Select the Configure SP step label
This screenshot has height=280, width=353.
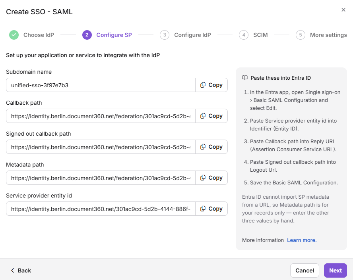pyautogui.click(x=114, y=35)
